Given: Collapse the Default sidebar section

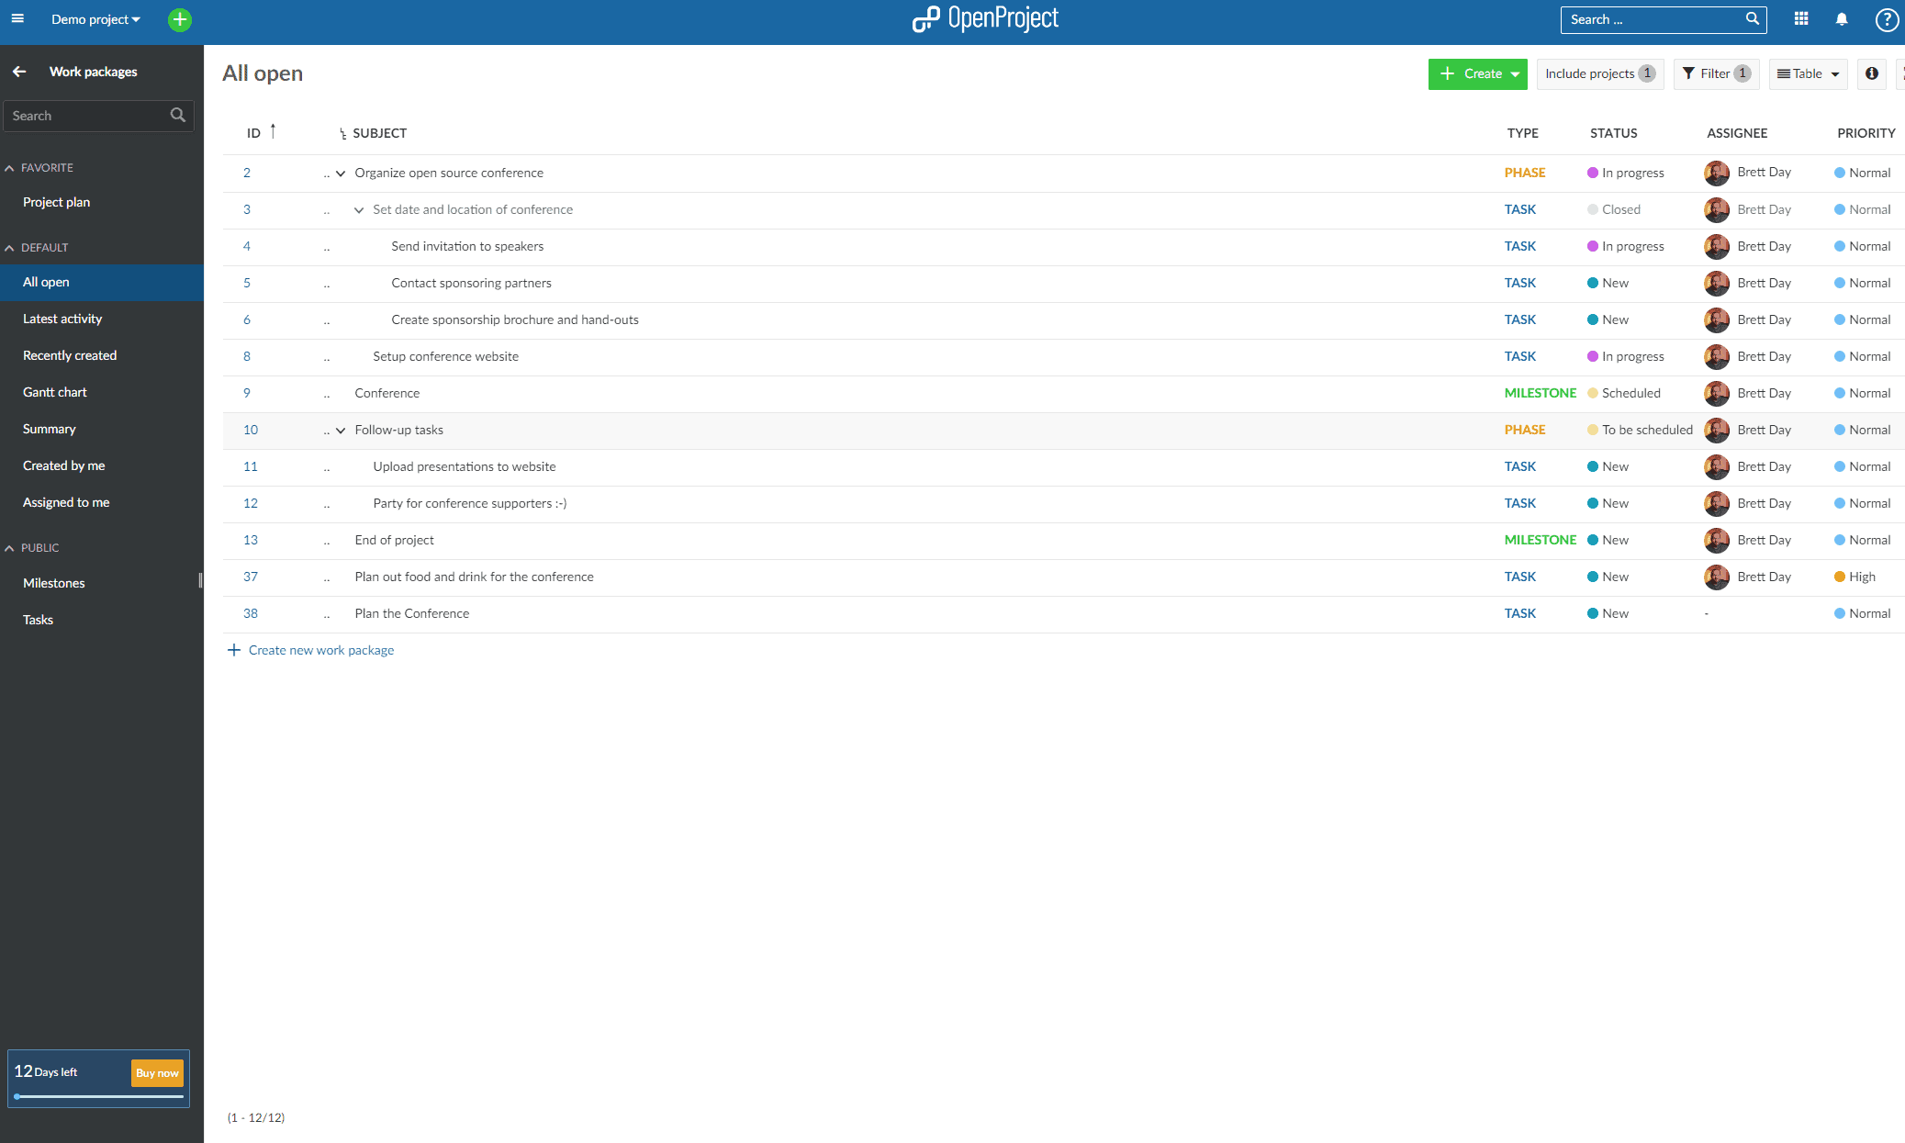Looking at the screenshot, I should point(10,248).
